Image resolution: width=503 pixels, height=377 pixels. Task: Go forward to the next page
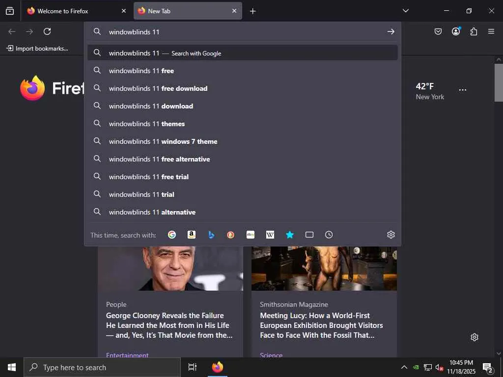tap(29, 31)
